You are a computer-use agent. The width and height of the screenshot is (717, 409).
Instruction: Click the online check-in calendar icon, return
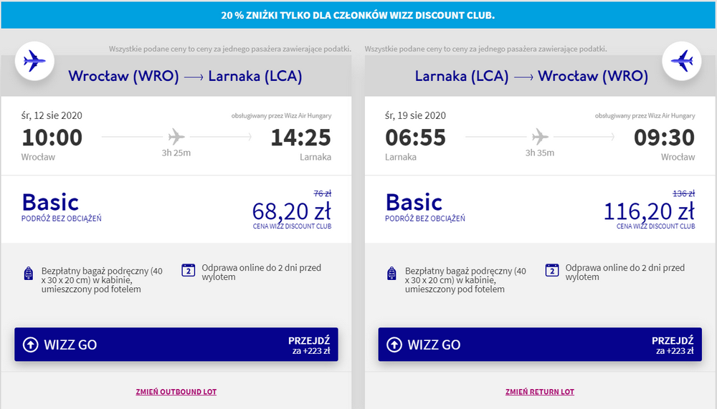click(552, 270)
